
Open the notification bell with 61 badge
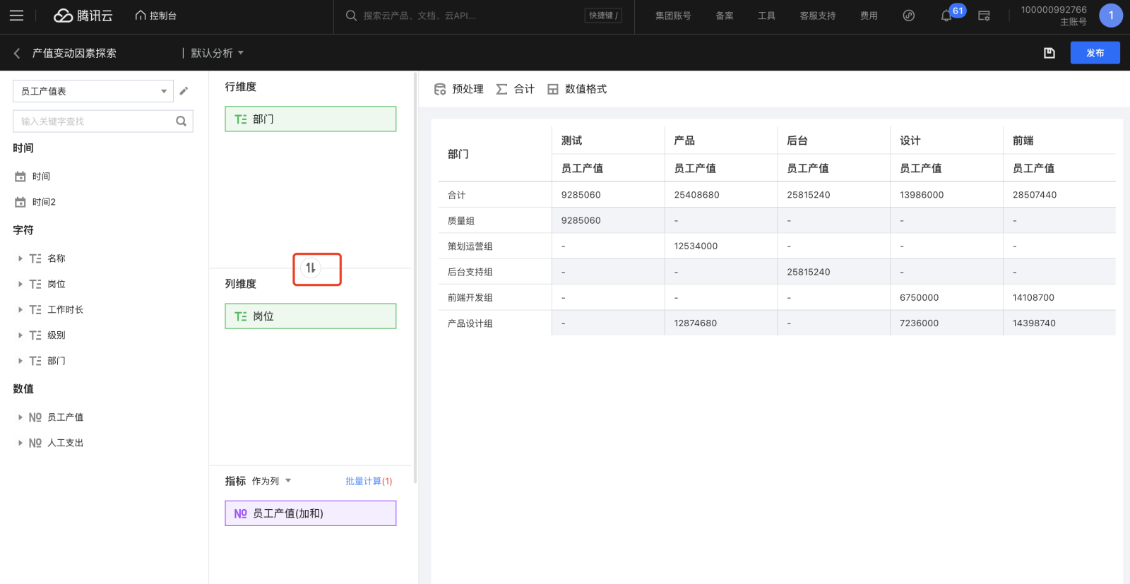(946, 16)
